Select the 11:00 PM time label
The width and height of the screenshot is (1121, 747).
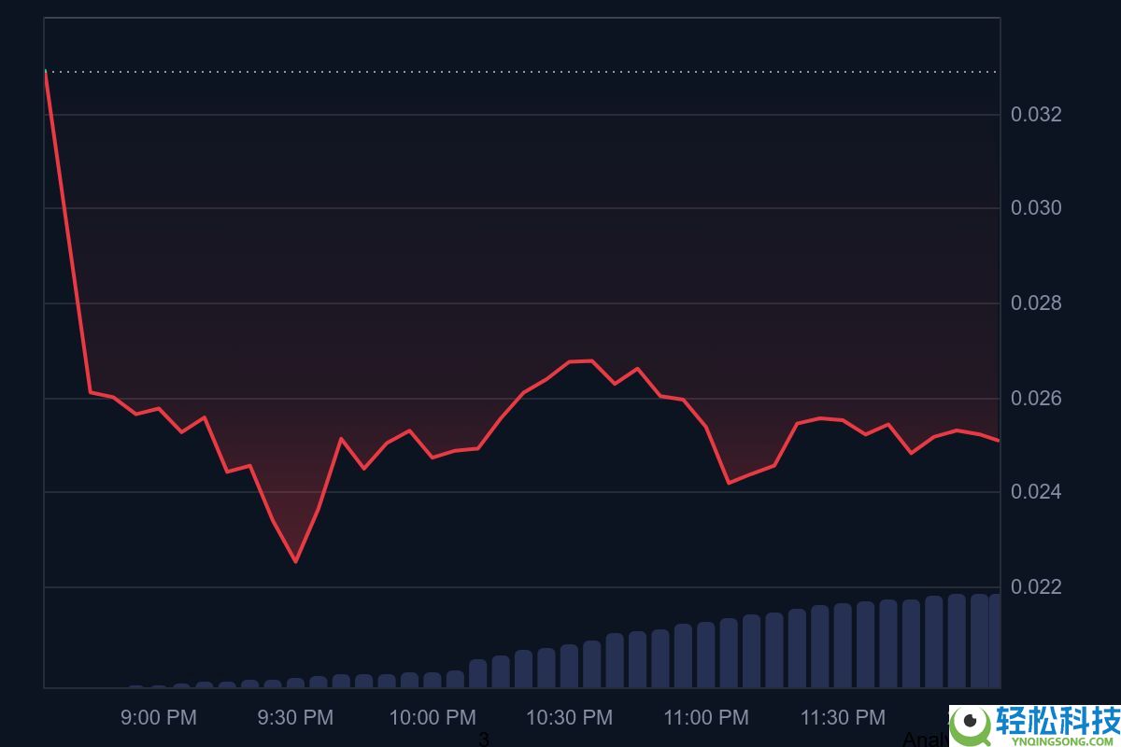point(705,718)
